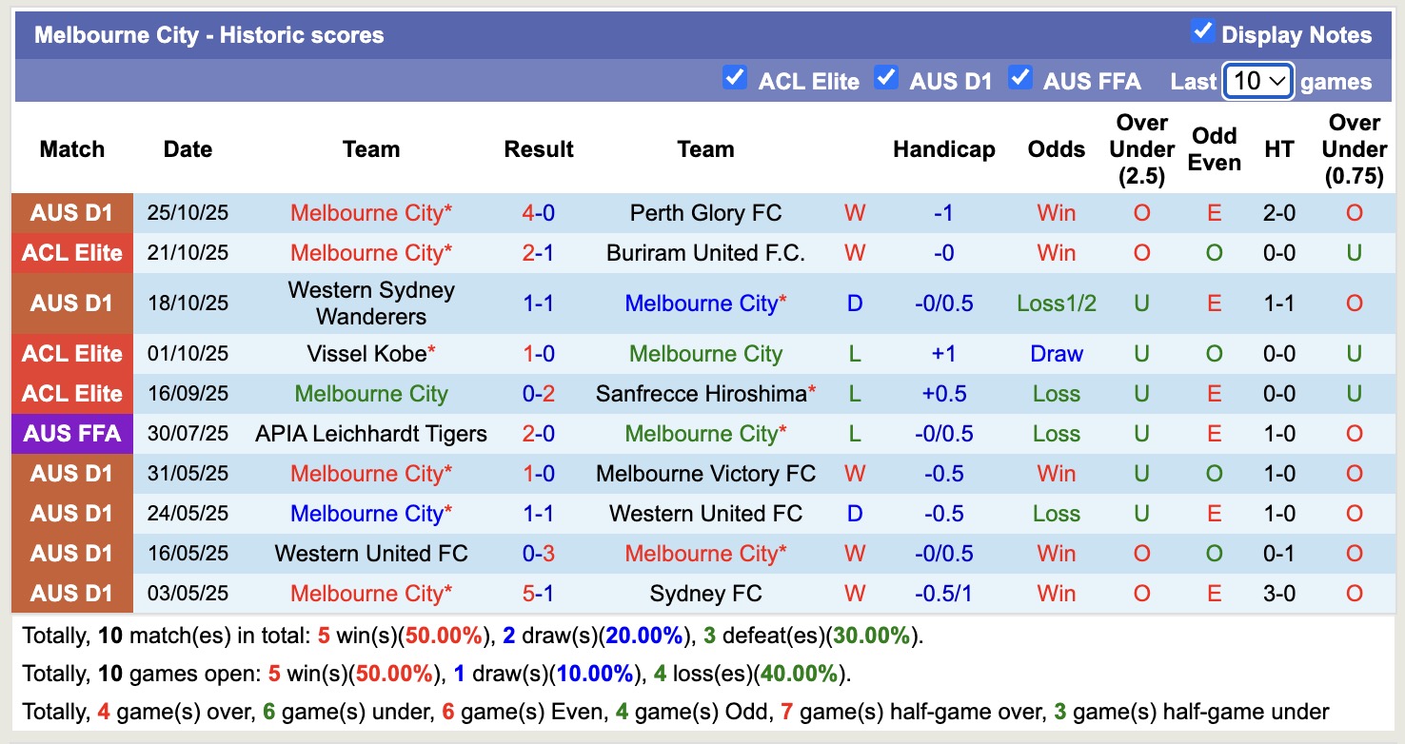The image size is (1405, 744).
Task: Click the AUS D1 badge on the Sydney FC row
Action: coord(71,593)
